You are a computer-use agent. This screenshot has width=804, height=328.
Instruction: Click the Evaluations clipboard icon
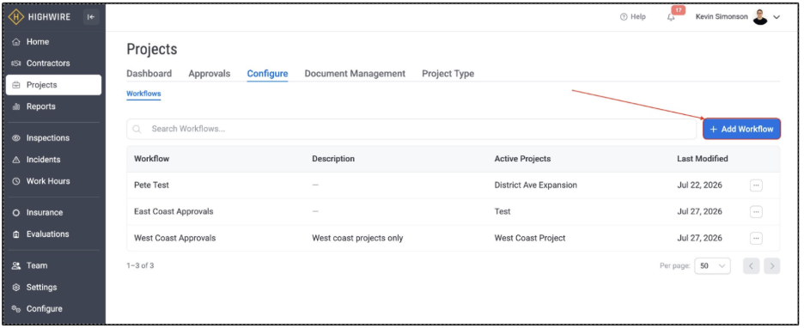coord(16,234)
